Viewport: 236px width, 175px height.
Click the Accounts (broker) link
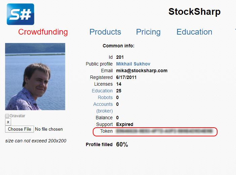pos(103,107)
